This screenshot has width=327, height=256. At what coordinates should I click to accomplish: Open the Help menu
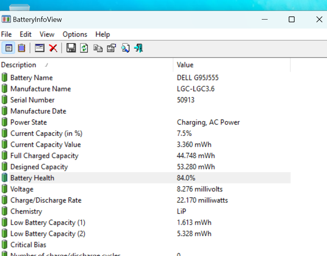pyautogui.click(x=103, y=34)
